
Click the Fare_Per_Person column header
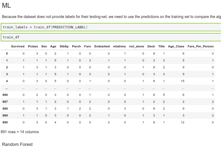pyautogui.click(x=200, y=46)
